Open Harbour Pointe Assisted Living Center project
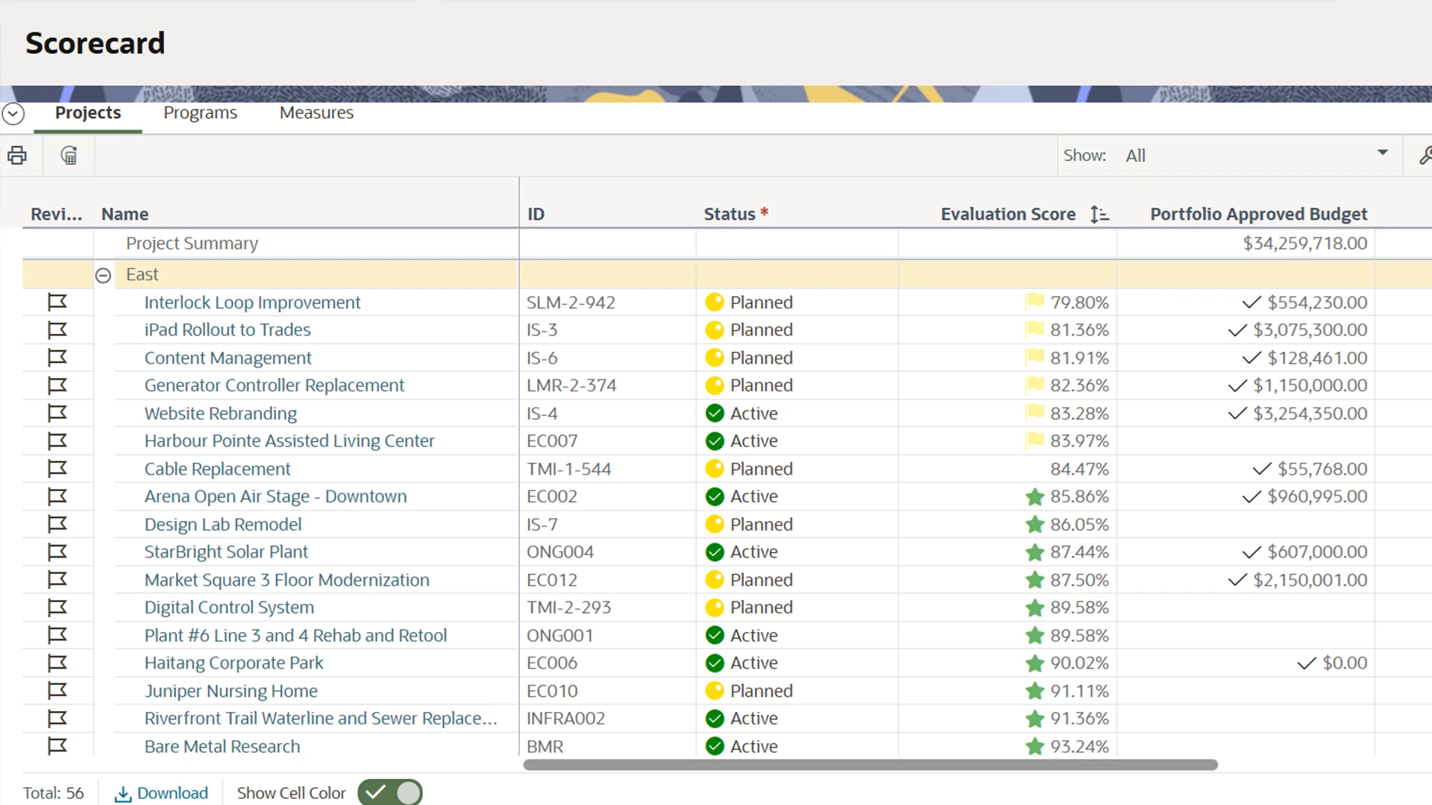The image size is (1432, 805). (x=289, y=441)
